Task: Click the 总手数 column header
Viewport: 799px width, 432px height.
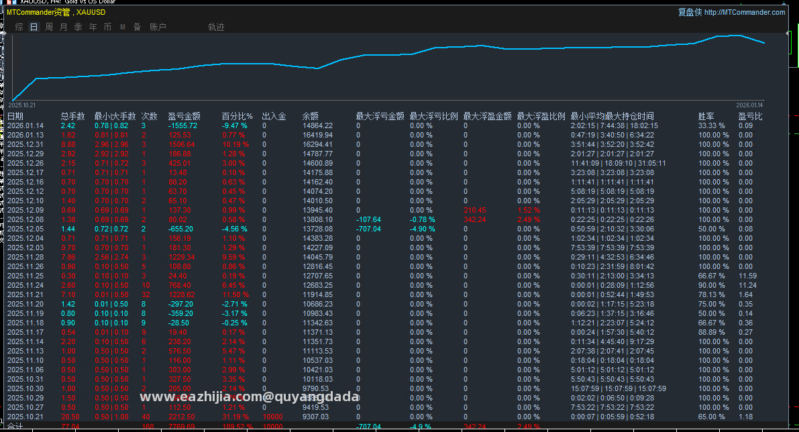Action: (x=73, y=116)
